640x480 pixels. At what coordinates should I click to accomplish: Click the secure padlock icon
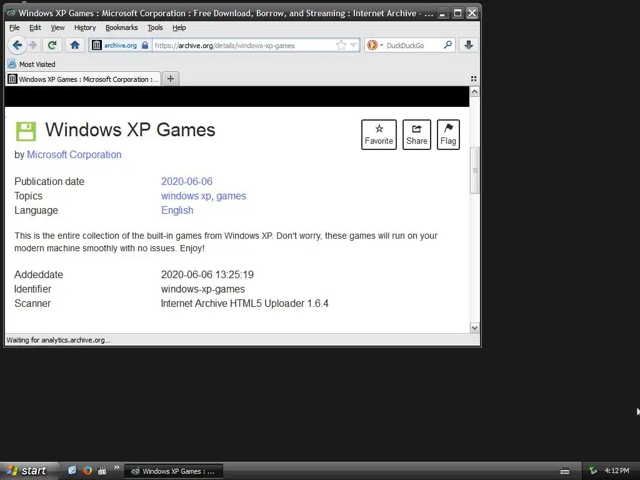coord(145,45)
